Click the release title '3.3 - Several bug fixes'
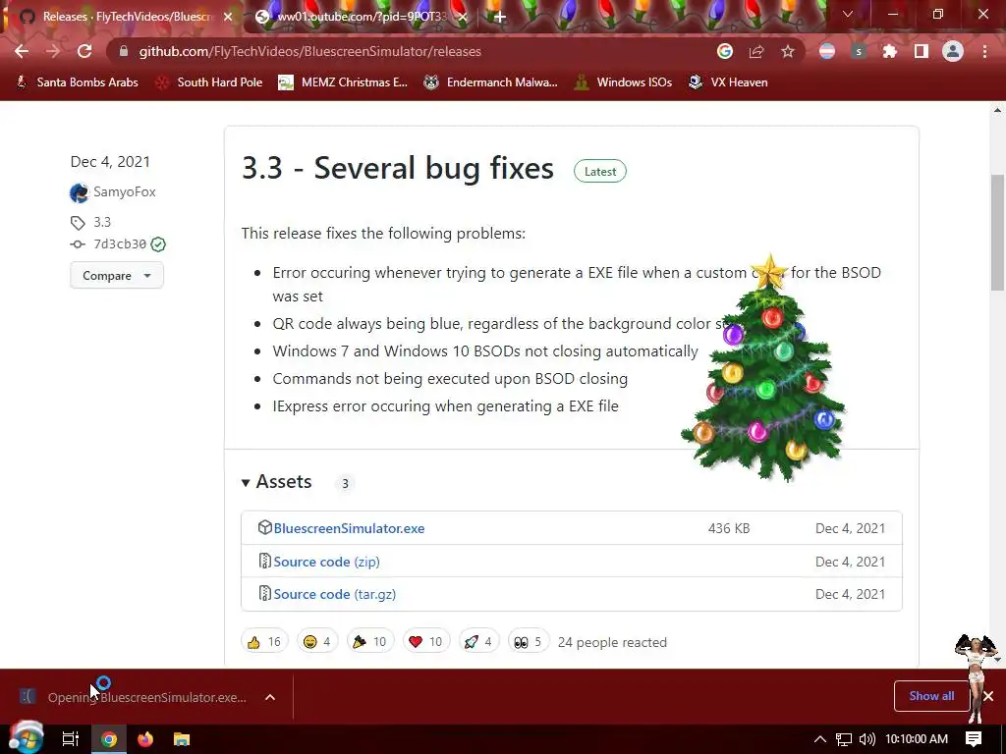Image resolution: width=1006 pixels, height=754 pixels. coord(398,168)
